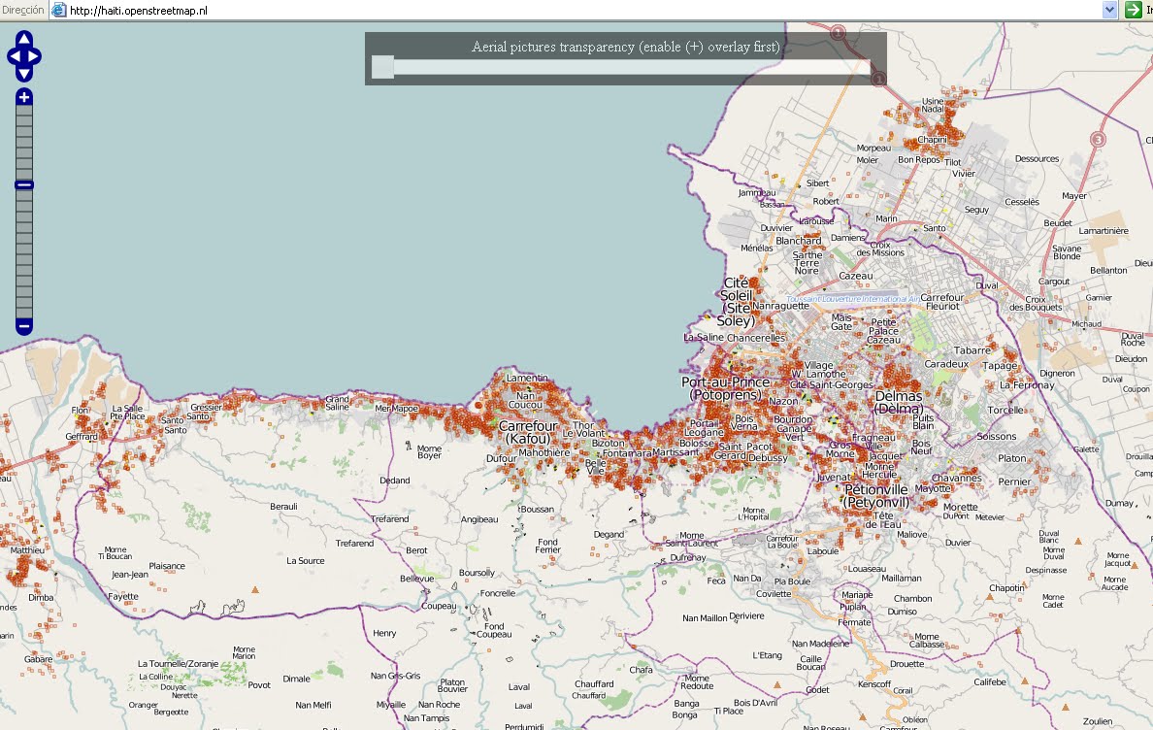Click the middle of the transparency slider track
This screenshot has width=1153, height=730.
621,67
